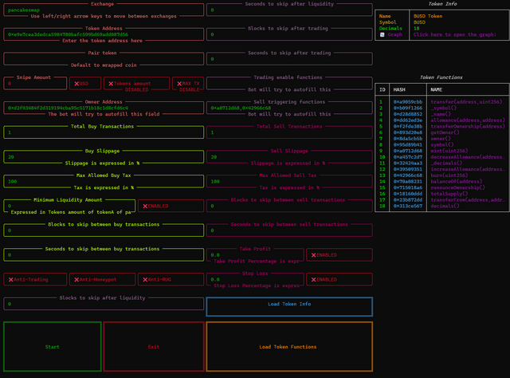Click Load Token Info button
The width and height of the screenshot is (510, 378).
click(289, 306)
